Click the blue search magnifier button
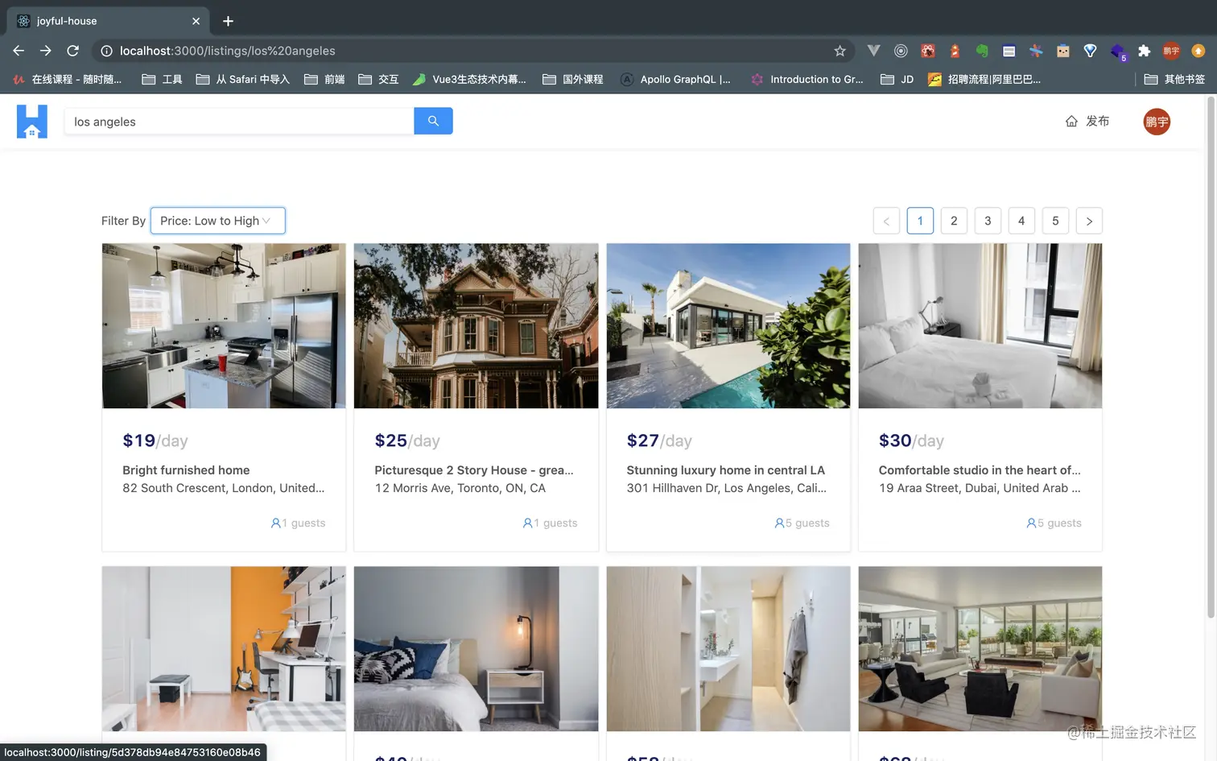 click(x=433, y=121)
